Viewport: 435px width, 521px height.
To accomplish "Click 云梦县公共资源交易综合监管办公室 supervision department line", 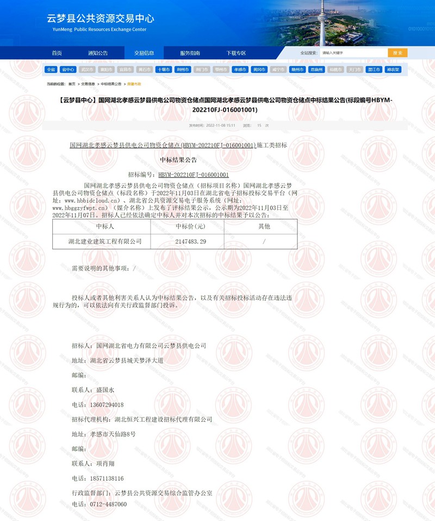I will (x=142, y=493).
